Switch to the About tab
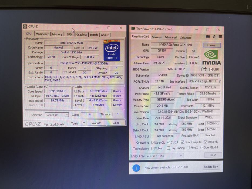 tap(105, 35)
